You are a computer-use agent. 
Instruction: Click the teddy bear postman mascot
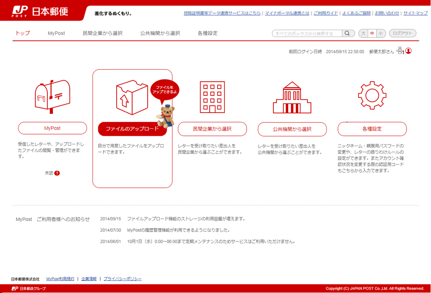coord(166,116)
